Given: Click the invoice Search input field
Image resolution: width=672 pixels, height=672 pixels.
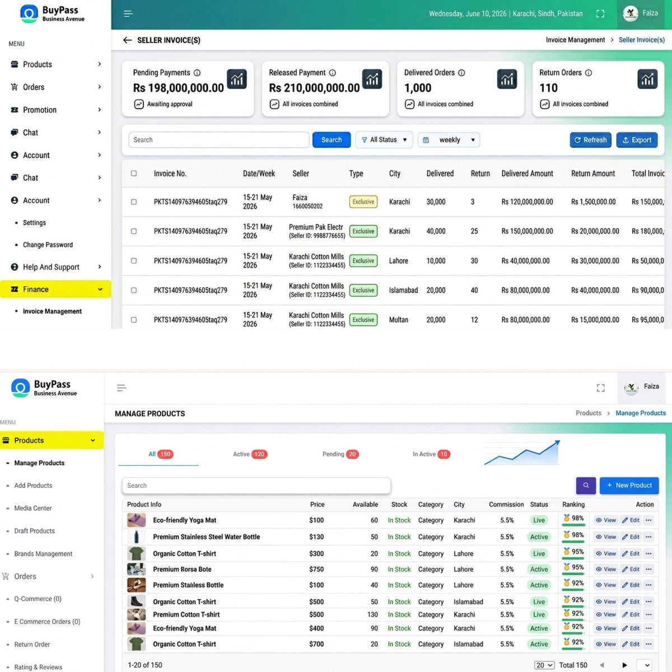Looking at the screenshot, I should click(219, 140).
